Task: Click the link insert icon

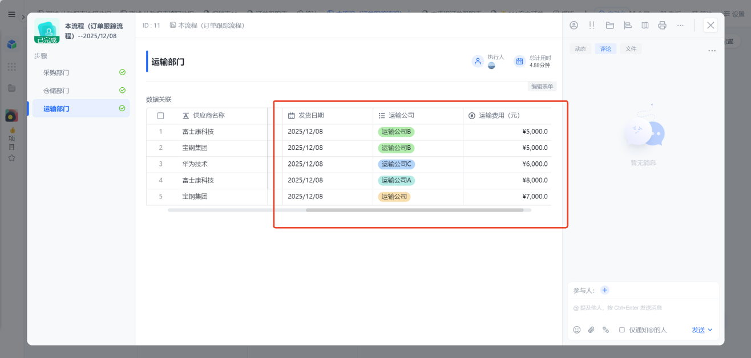Action: (x=606, y=329)
